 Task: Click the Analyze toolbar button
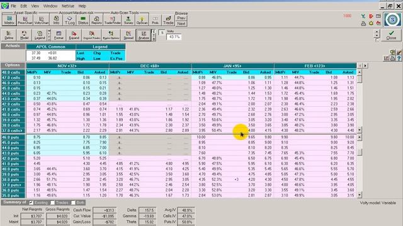coord(144,35)
